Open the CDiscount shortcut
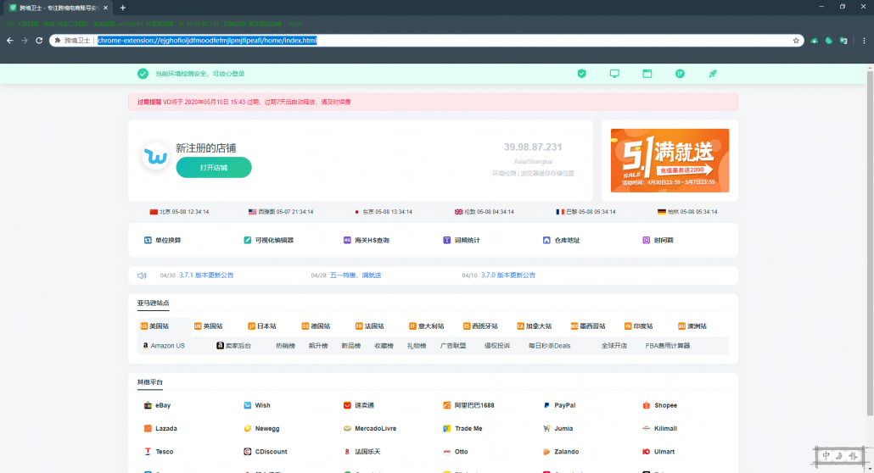 266,452
